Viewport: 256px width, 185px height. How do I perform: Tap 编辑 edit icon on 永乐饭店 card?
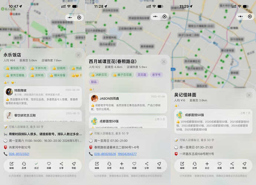point(12,165)
